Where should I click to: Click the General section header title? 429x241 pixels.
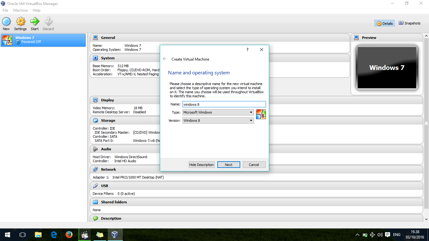pos(108,38)
